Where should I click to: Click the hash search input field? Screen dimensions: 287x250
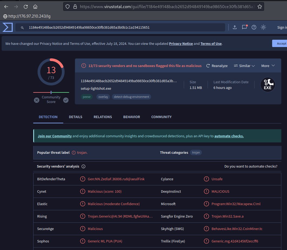click(x=120, y=27)
